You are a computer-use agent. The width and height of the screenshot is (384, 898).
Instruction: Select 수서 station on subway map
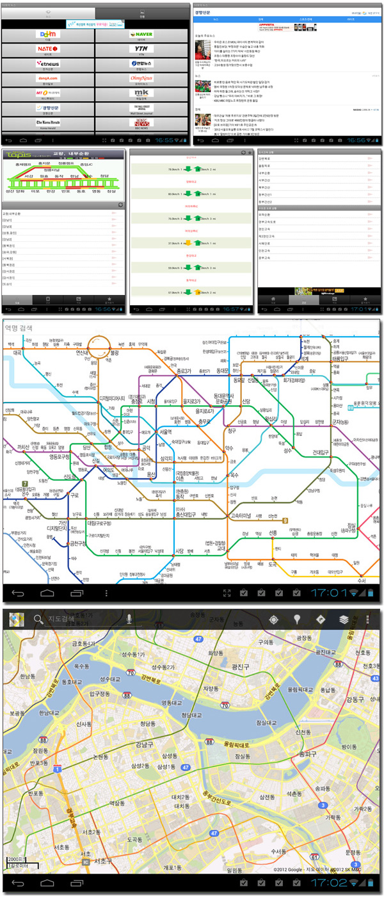tap(362, 581)
